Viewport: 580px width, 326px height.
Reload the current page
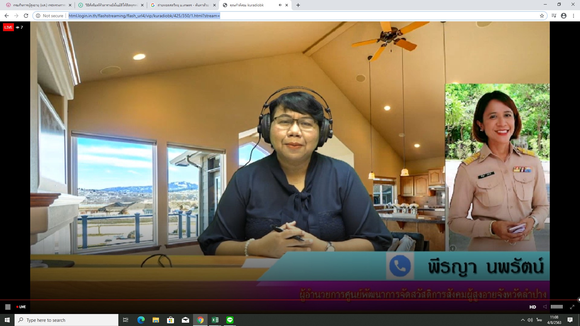coord(26,16)
